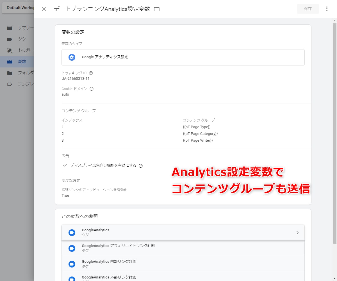Expand chevron on GoogleAnalytics tag row
Screen dimensions: 337x281
tap(297, 233)
